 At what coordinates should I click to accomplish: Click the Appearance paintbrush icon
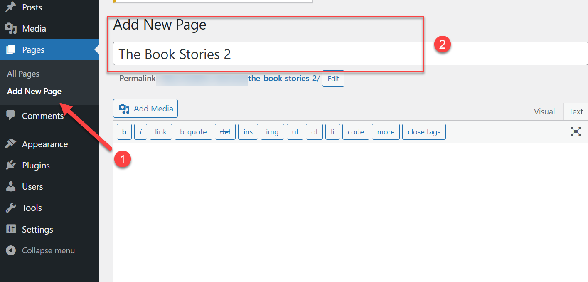[x=11, y=144]
